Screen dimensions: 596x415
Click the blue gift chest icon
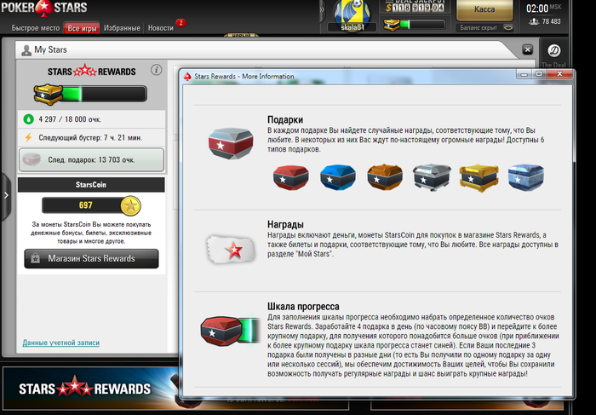coord(338,177)
